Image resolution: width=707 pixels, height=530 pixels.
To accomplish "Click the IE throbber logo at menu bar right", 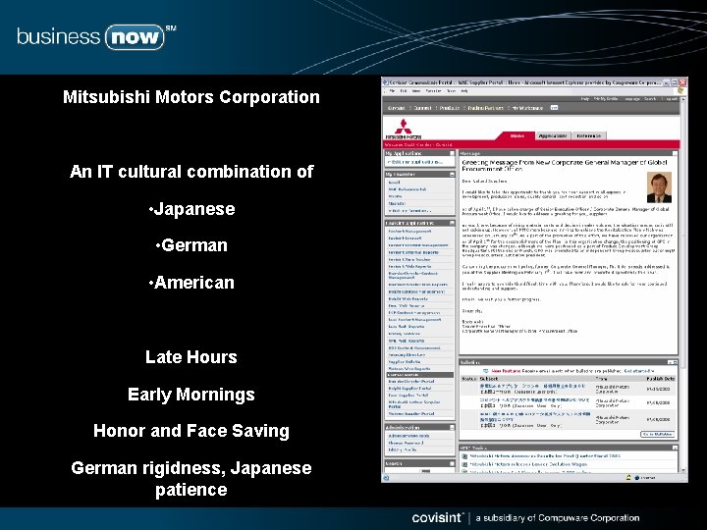I will click(x=680, y=90).
